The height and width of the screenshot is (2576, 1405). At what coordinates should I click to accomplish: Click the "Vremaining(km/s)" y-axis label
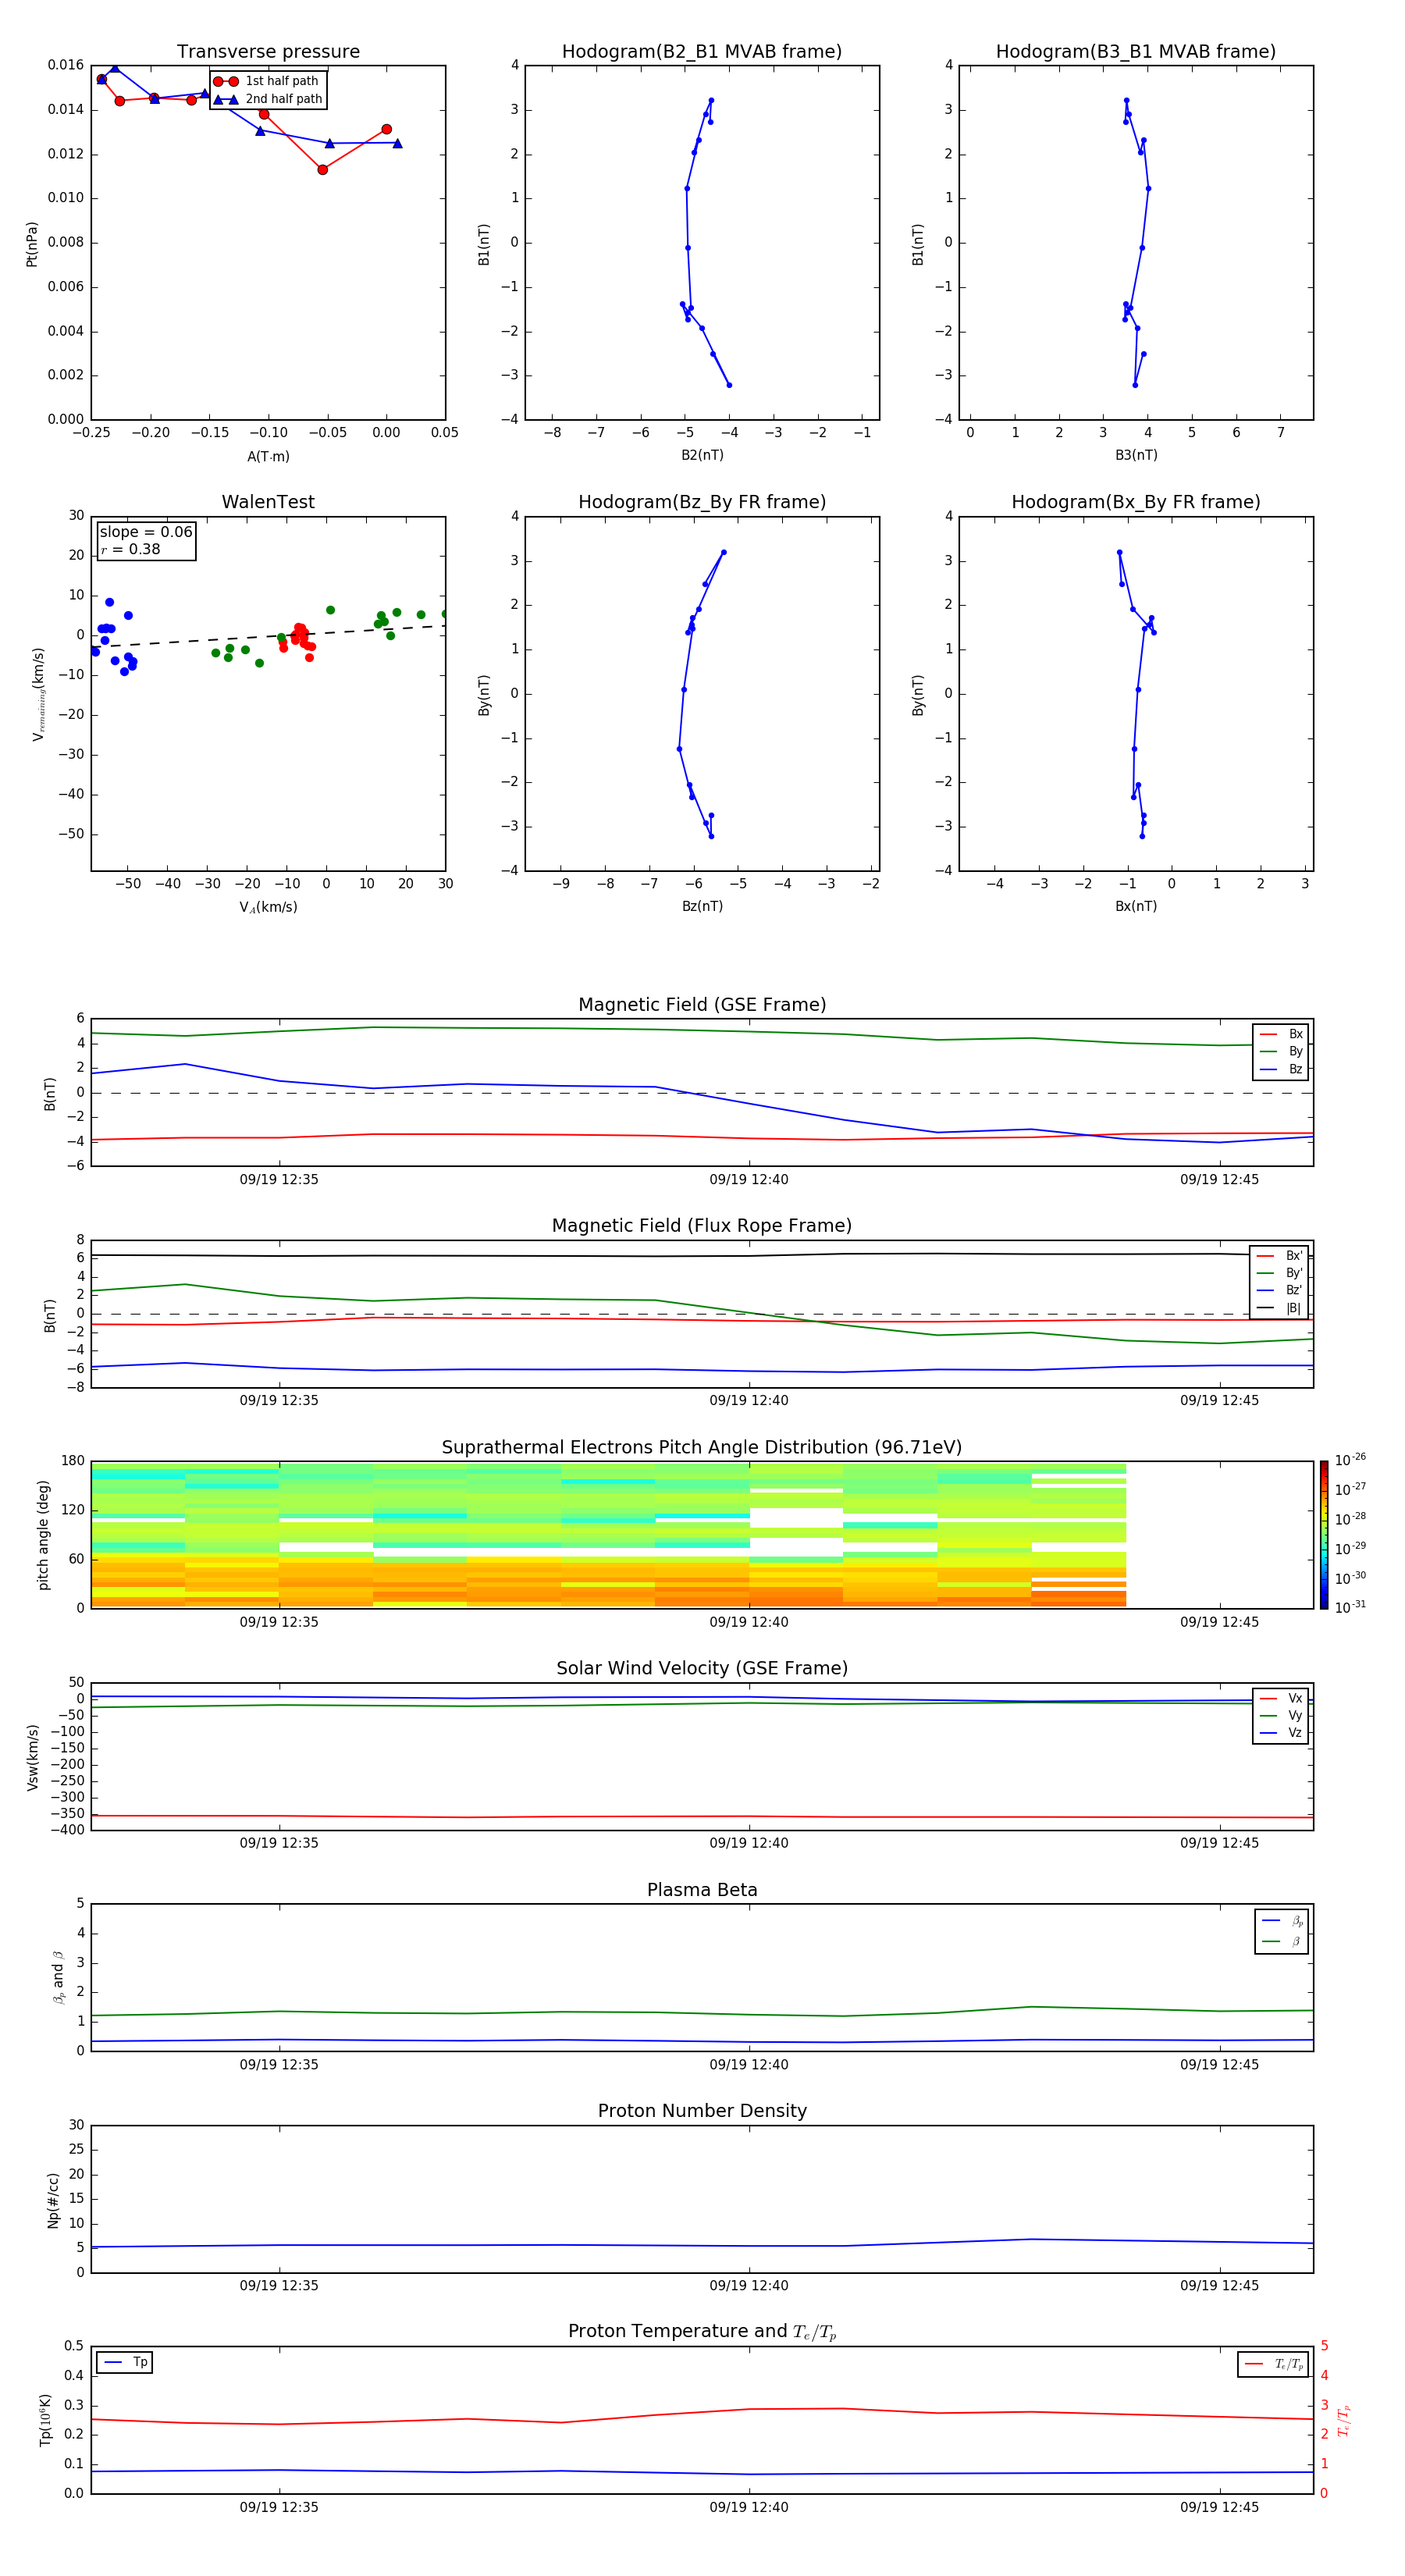[x=38, y=694]
